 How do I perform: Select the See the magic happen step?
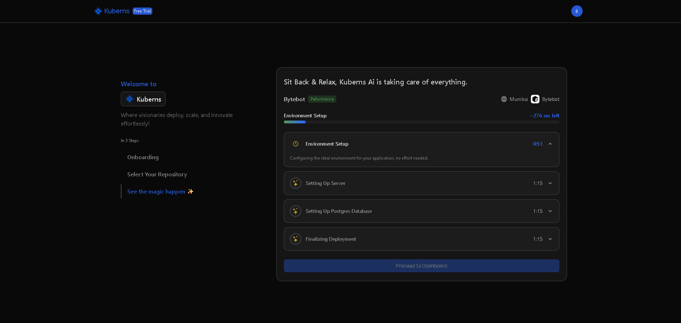pos(156,192)
